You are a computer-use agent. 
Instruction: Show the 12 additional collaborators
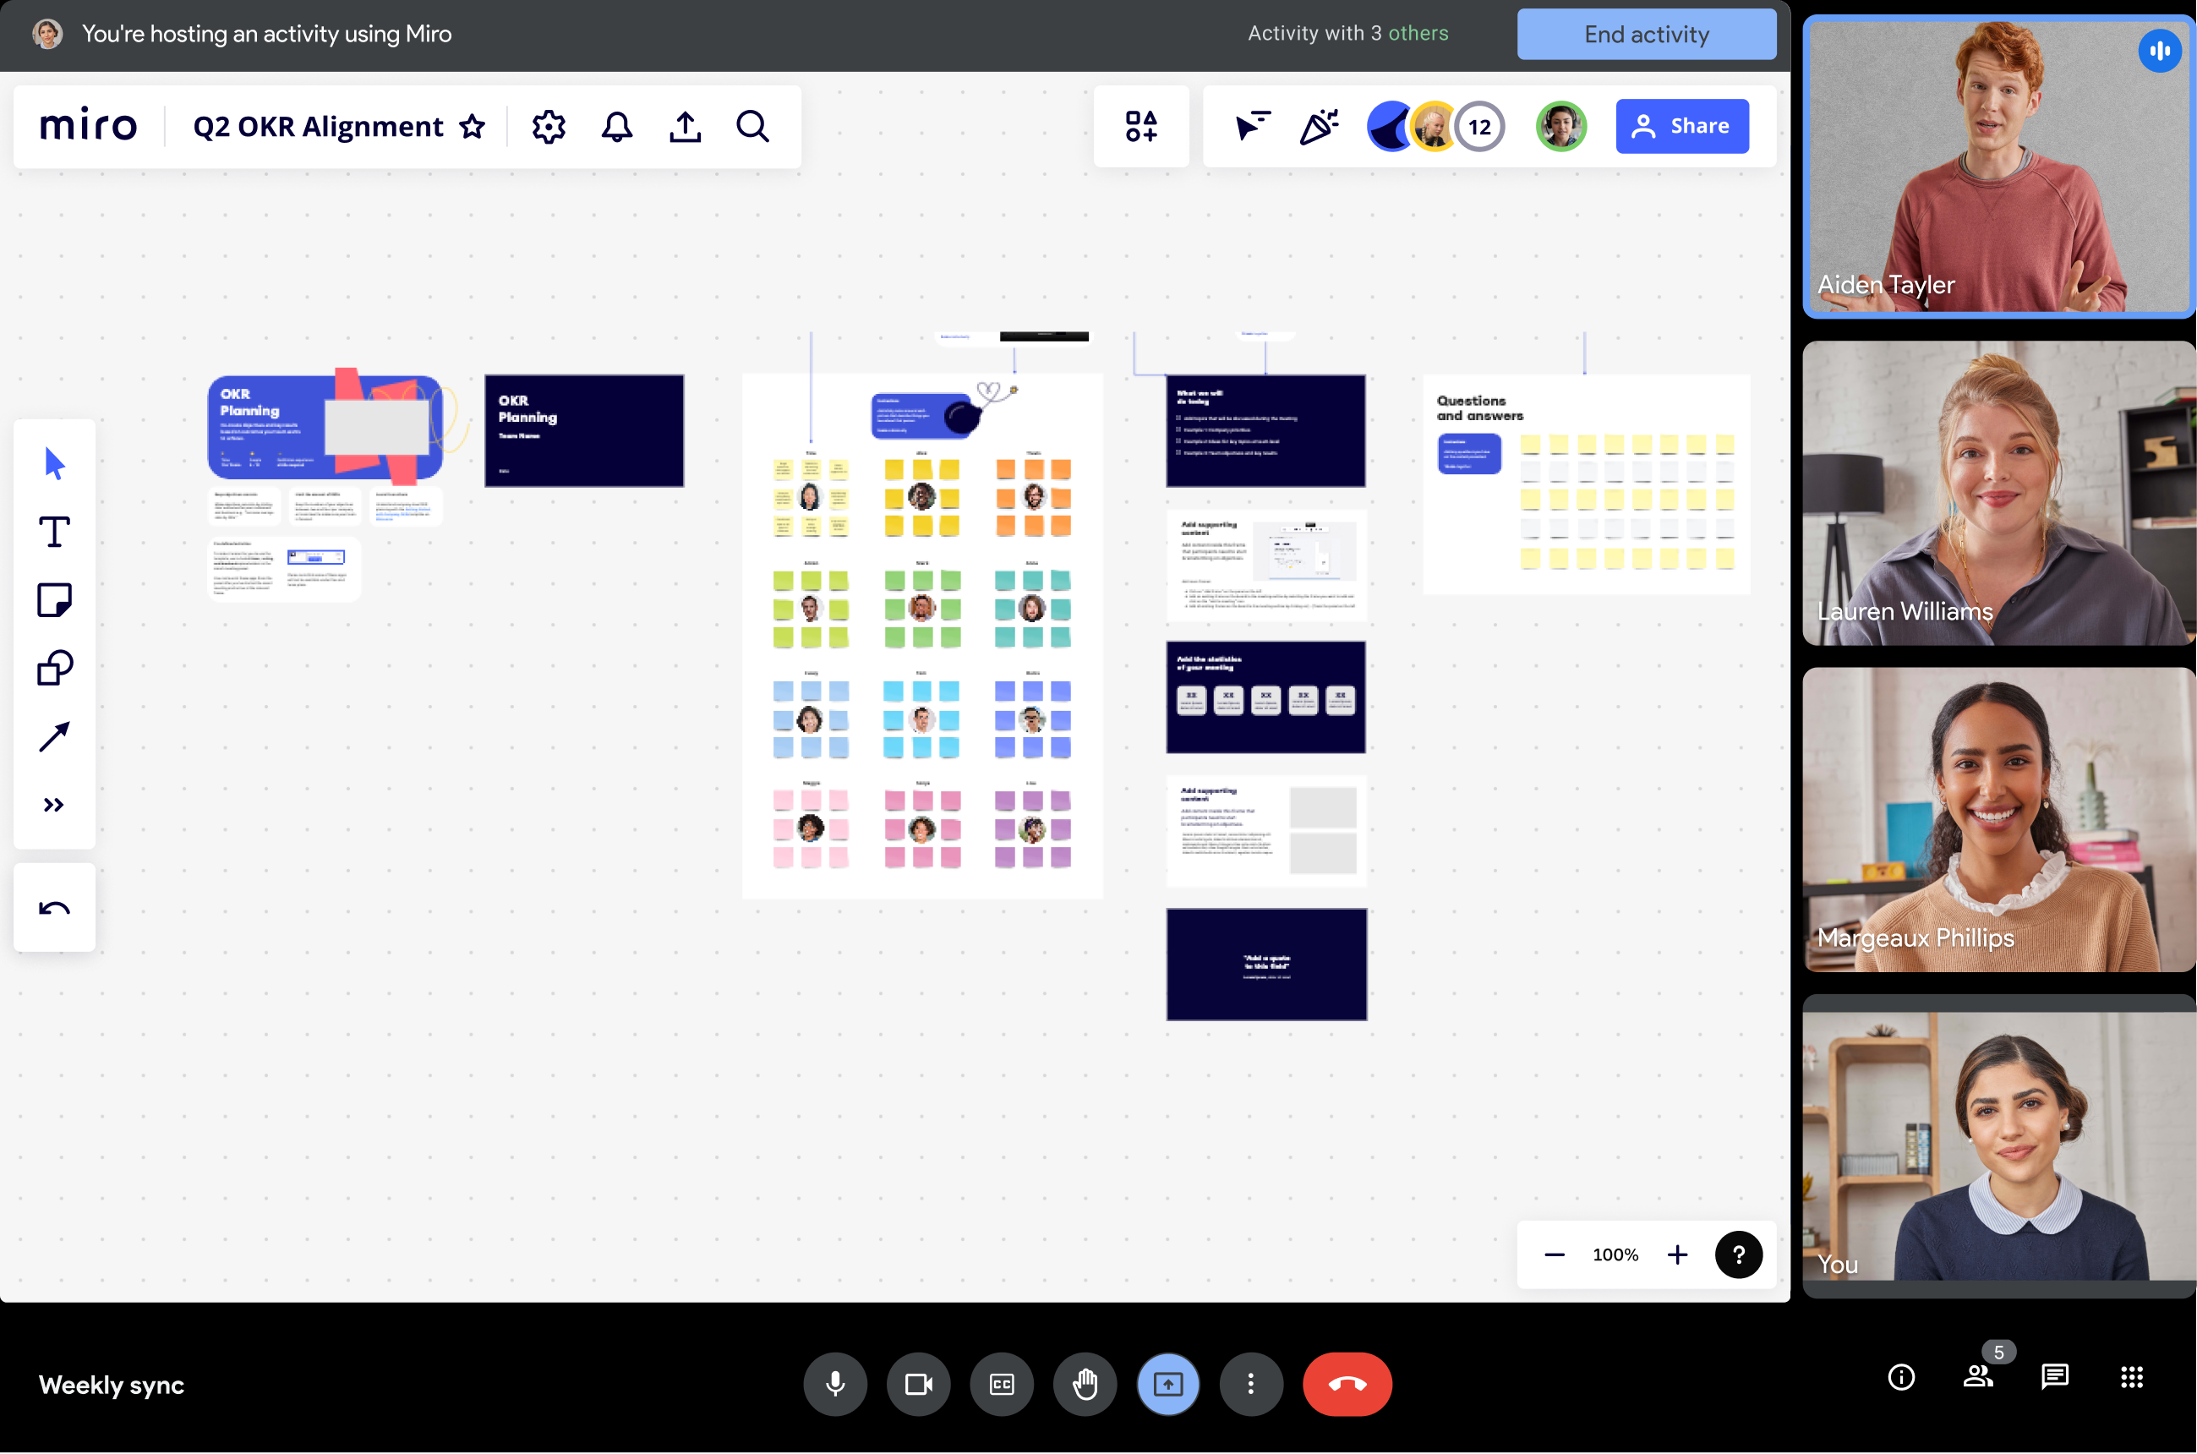pos(1479,126)
